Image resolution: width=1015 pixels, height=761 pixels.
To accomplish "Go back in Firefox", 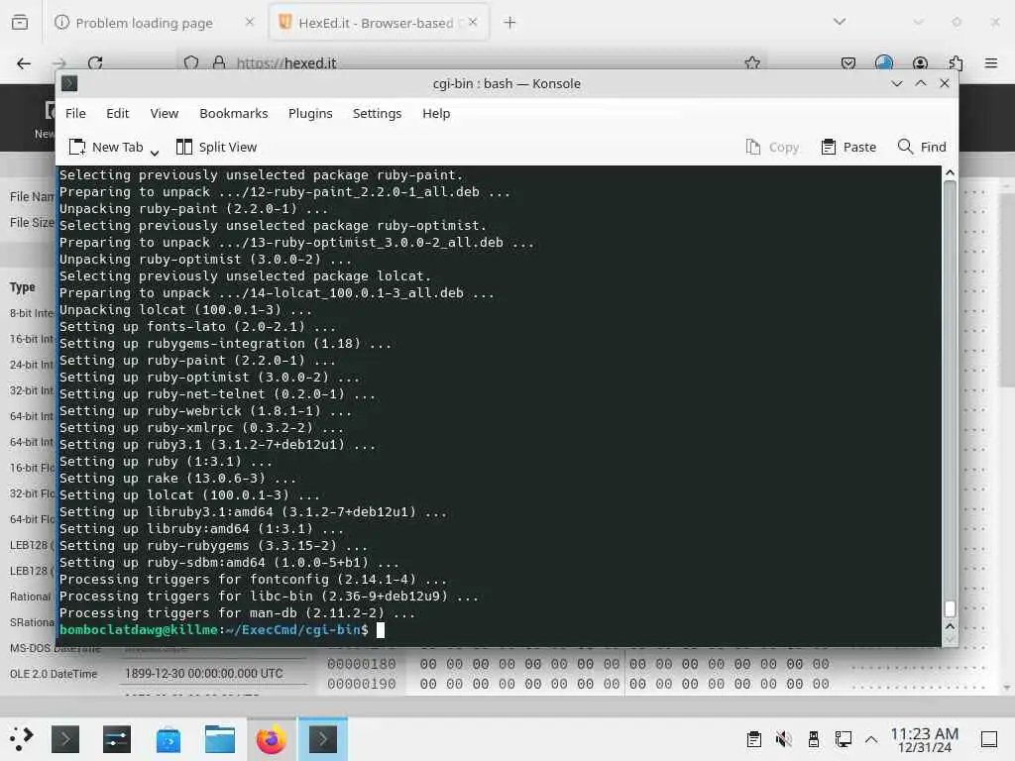I will 24,62.
